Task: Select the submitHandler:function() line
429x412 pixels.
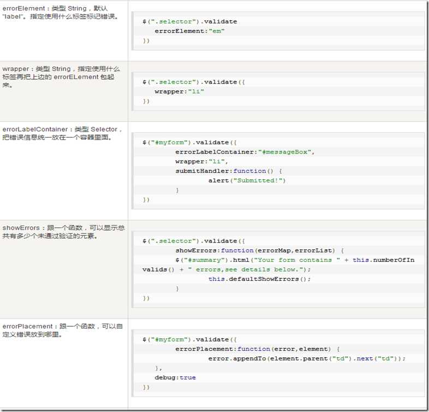Action: (229, 171)
